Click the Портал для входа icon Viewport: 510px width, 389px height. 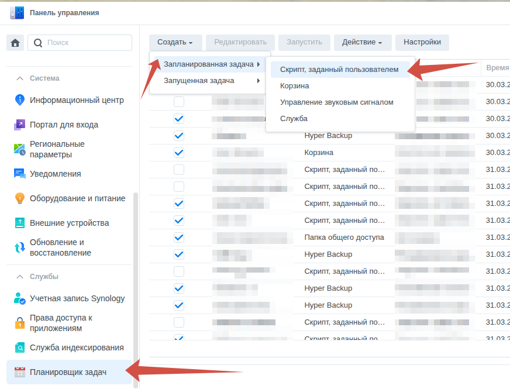pyautogui.click(x=20, y=125)
